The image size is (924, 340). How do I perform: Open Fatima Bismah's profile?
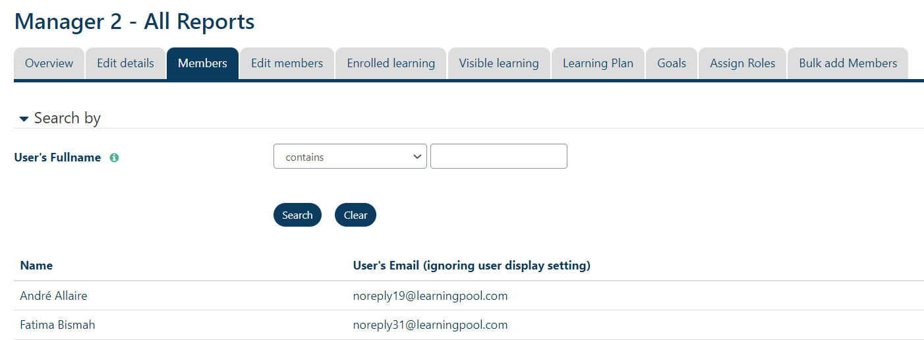[57, 325]
